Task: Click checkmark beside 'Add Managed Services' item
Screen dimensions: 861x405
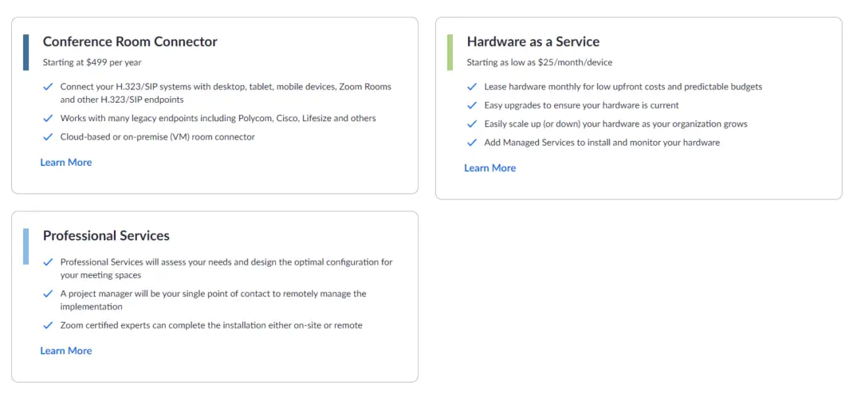Action: [472, 143]
